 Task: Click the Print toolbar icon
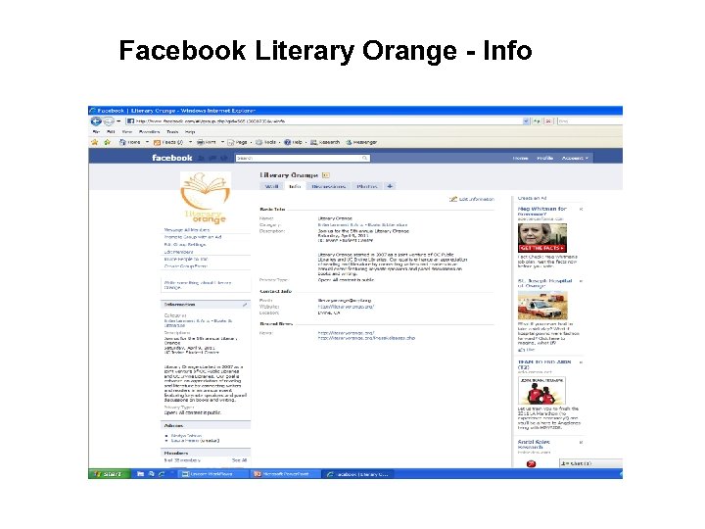pyautogui.click(x=201, y=142)
